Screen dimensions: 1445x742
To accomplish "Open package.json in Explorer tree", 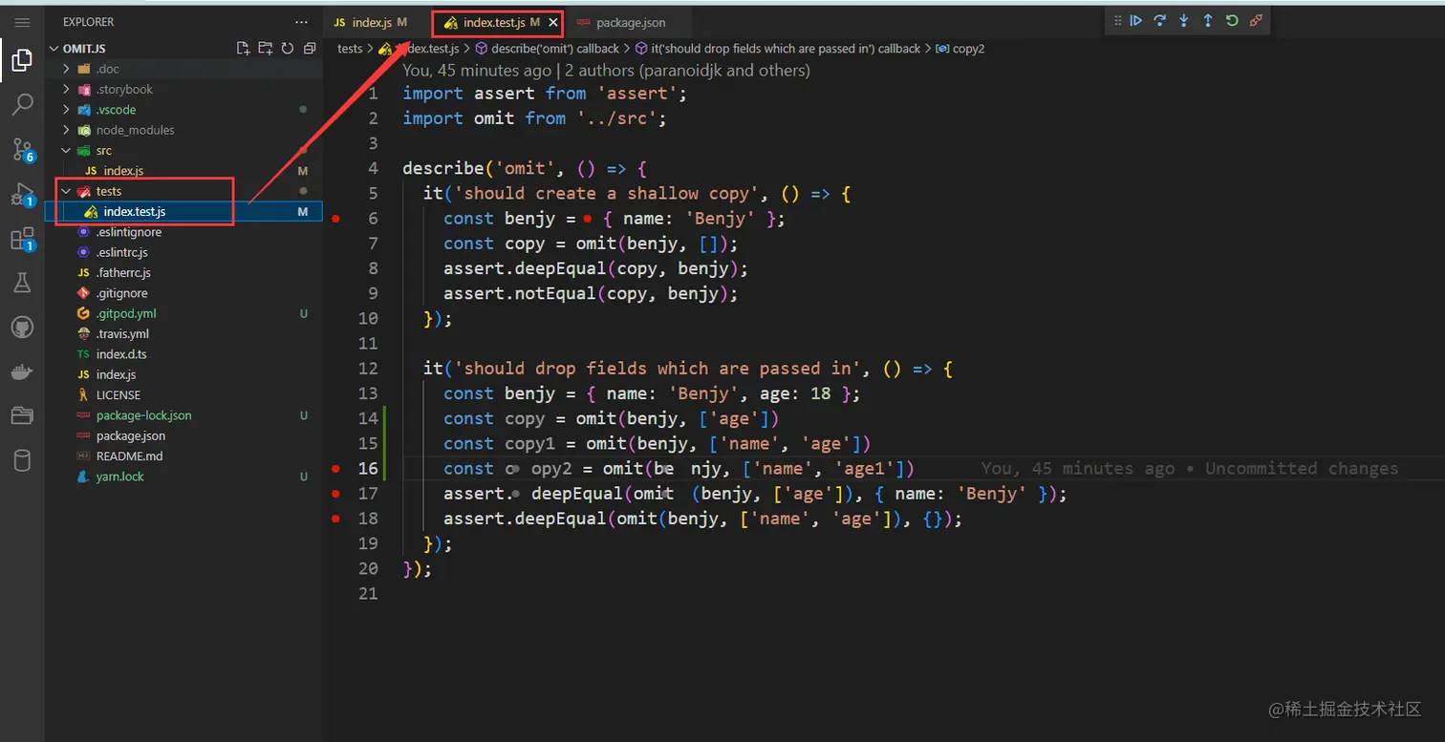I will point(184,435).
